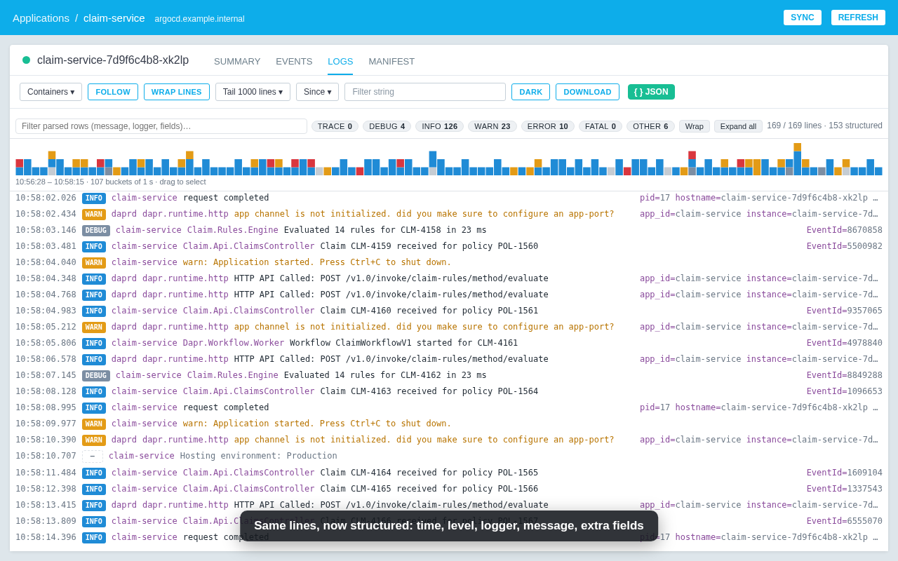Toggle the TRACE level filter chip
898x561 pixels.
click(x=335, y=126)
